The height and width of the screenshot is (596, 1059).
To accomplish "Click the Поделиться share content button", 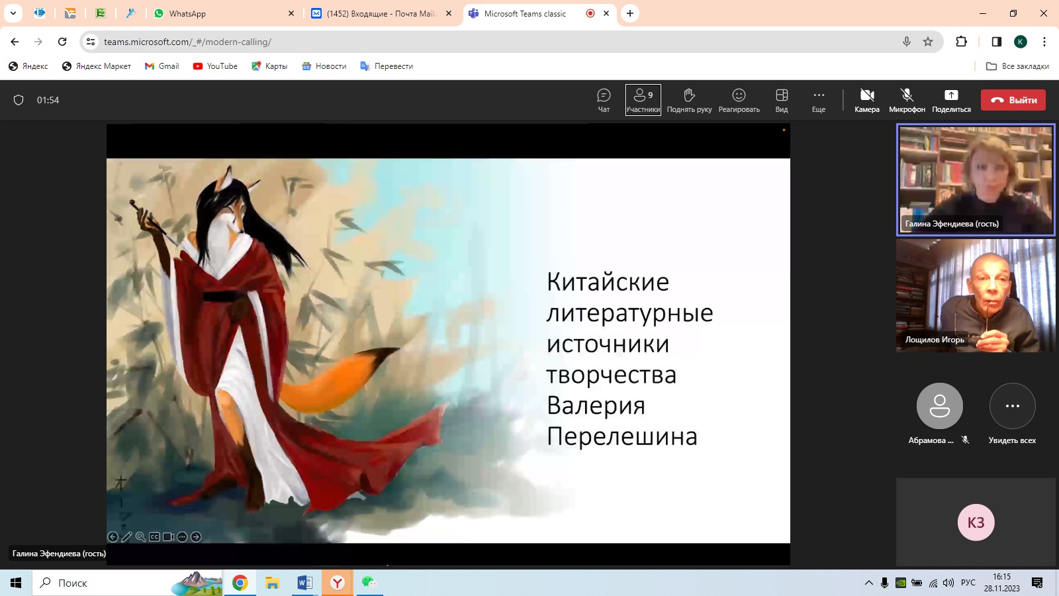I will [x=951, y=100].
